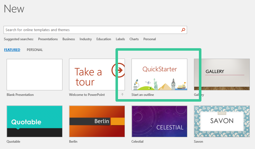The height and width of the screenshot is (149, 255).
Task: Search suggested term Charts
Action: click(134, 39)
